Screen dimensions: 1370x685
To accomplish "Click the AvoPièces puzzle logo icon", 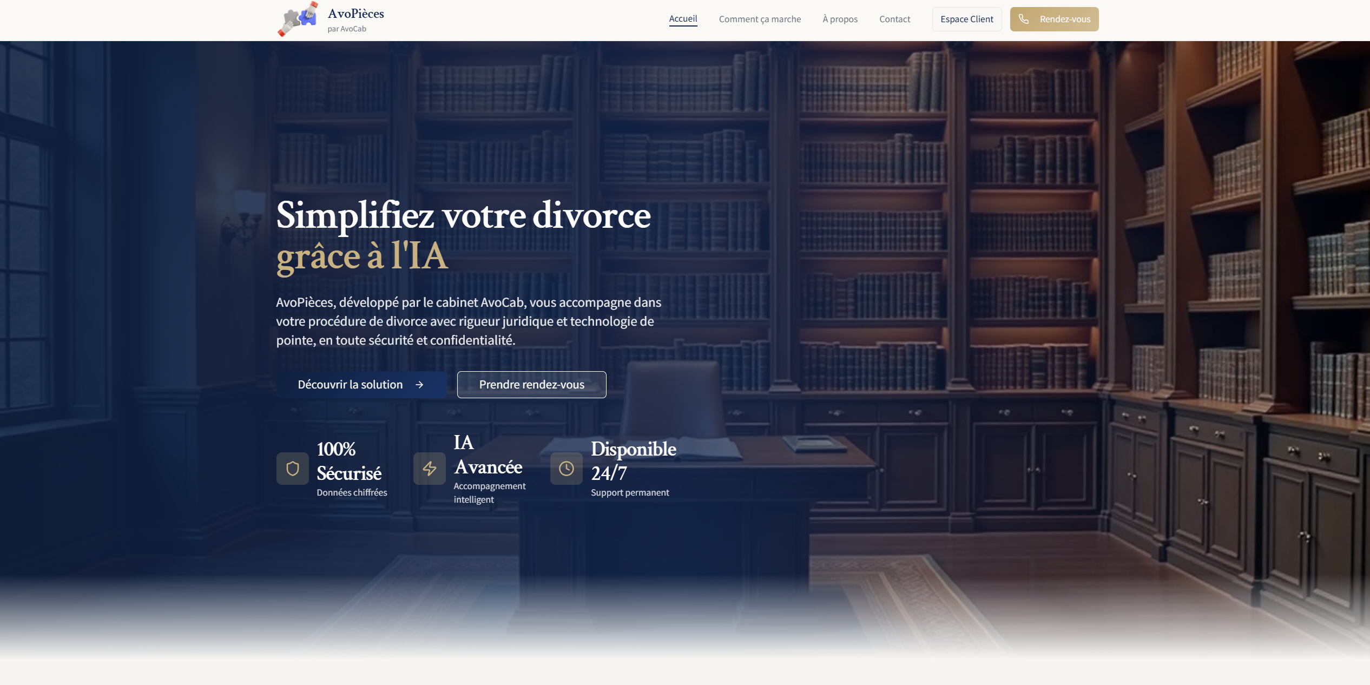I will pyautogui.click(x=298, y=19).
